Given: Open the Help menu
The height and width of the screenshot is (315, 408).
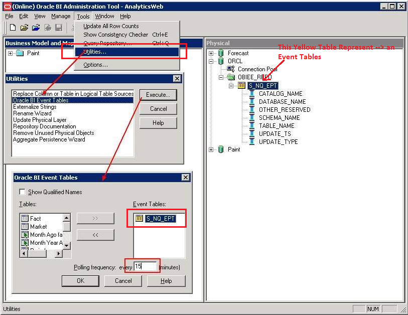Looking at the screenshot, I should (x=125, y=16).
